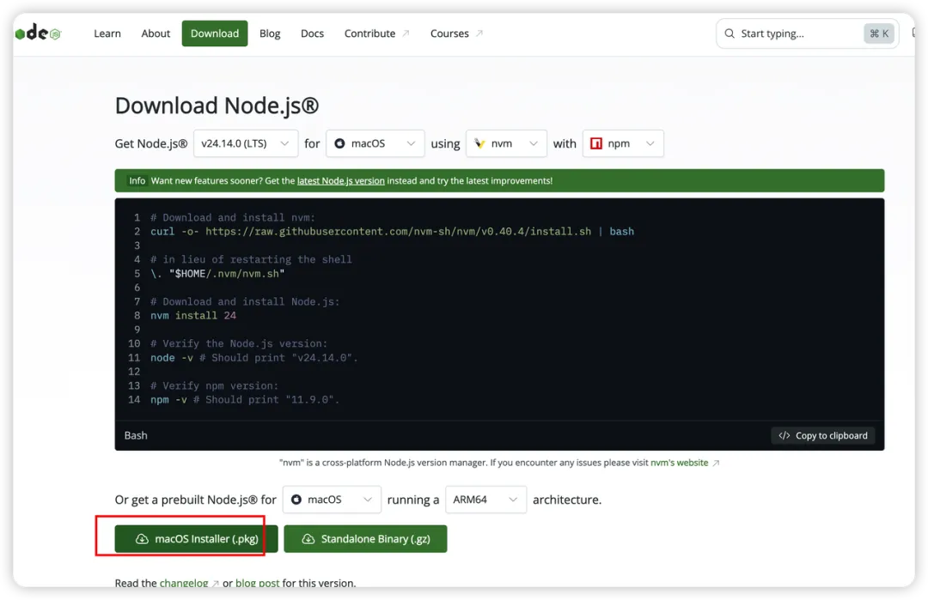Image resolution: width=928 pixels, height=600 pixels.
Task: Open the nvm install method dropdown
Action: (506, 143)
